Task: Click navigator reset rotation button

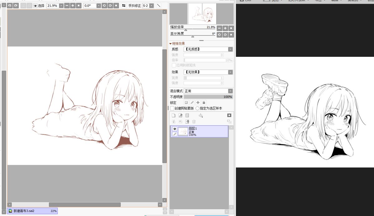Action: [x=231, y=35]
